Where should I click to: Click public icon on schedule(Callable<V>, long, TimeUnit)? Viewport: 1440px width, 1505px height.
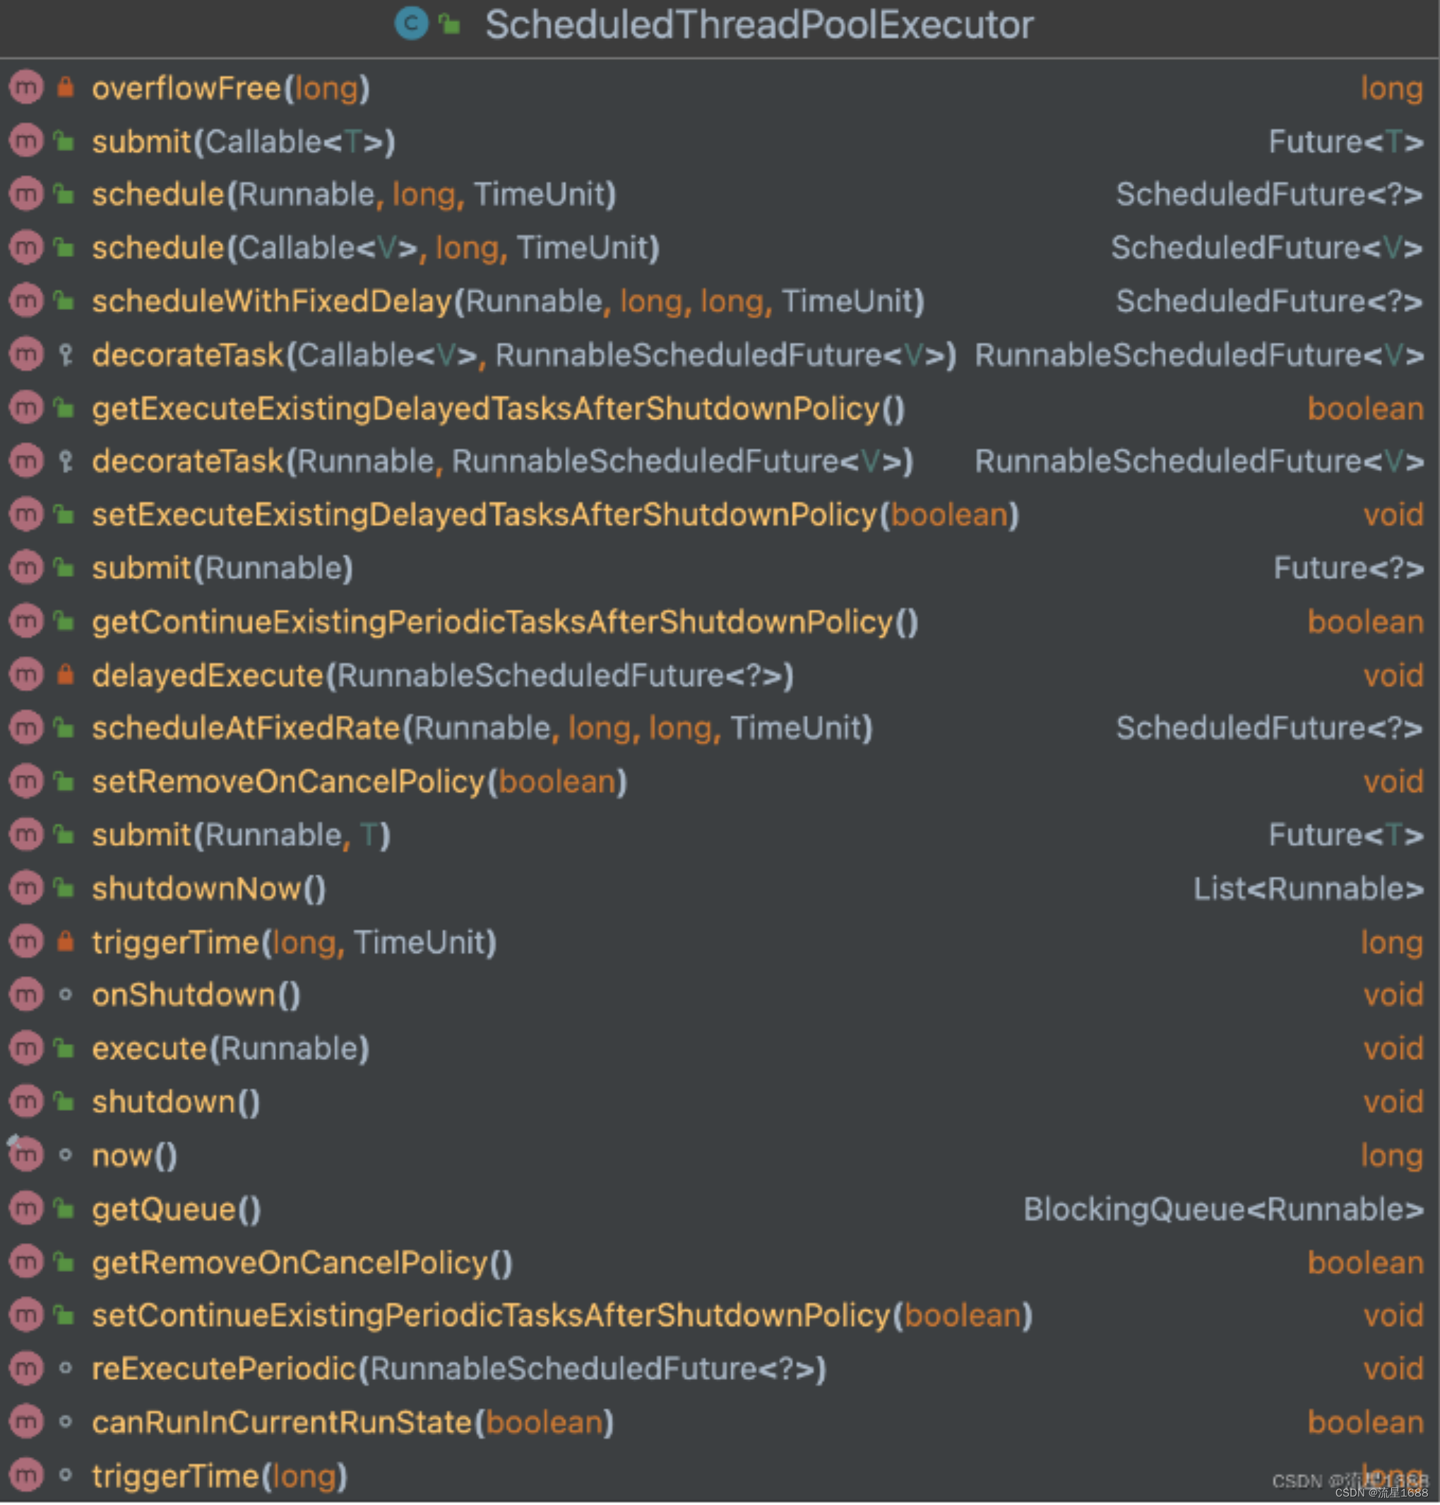click(64, 248)
